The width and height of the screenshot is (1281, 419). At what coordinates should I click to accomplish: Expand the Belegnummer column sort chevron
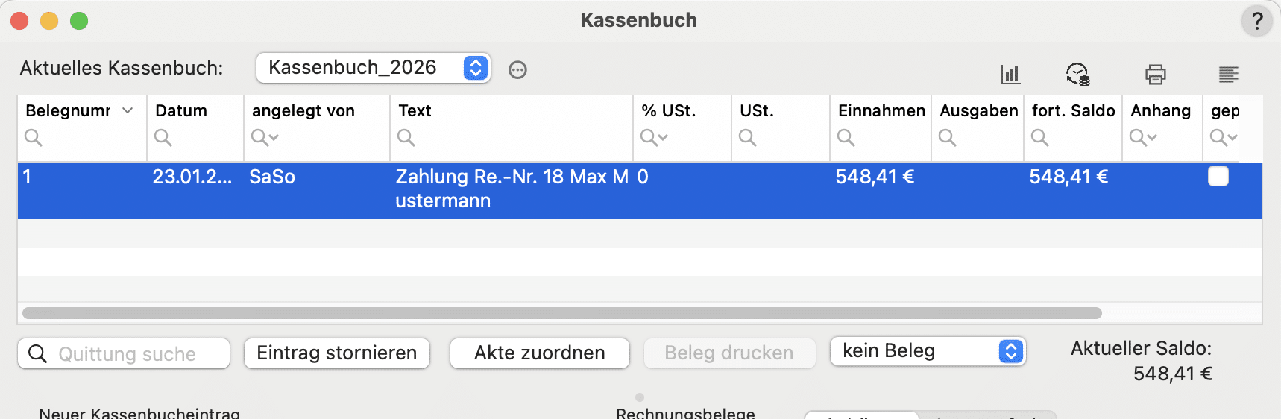click(128, 110)
